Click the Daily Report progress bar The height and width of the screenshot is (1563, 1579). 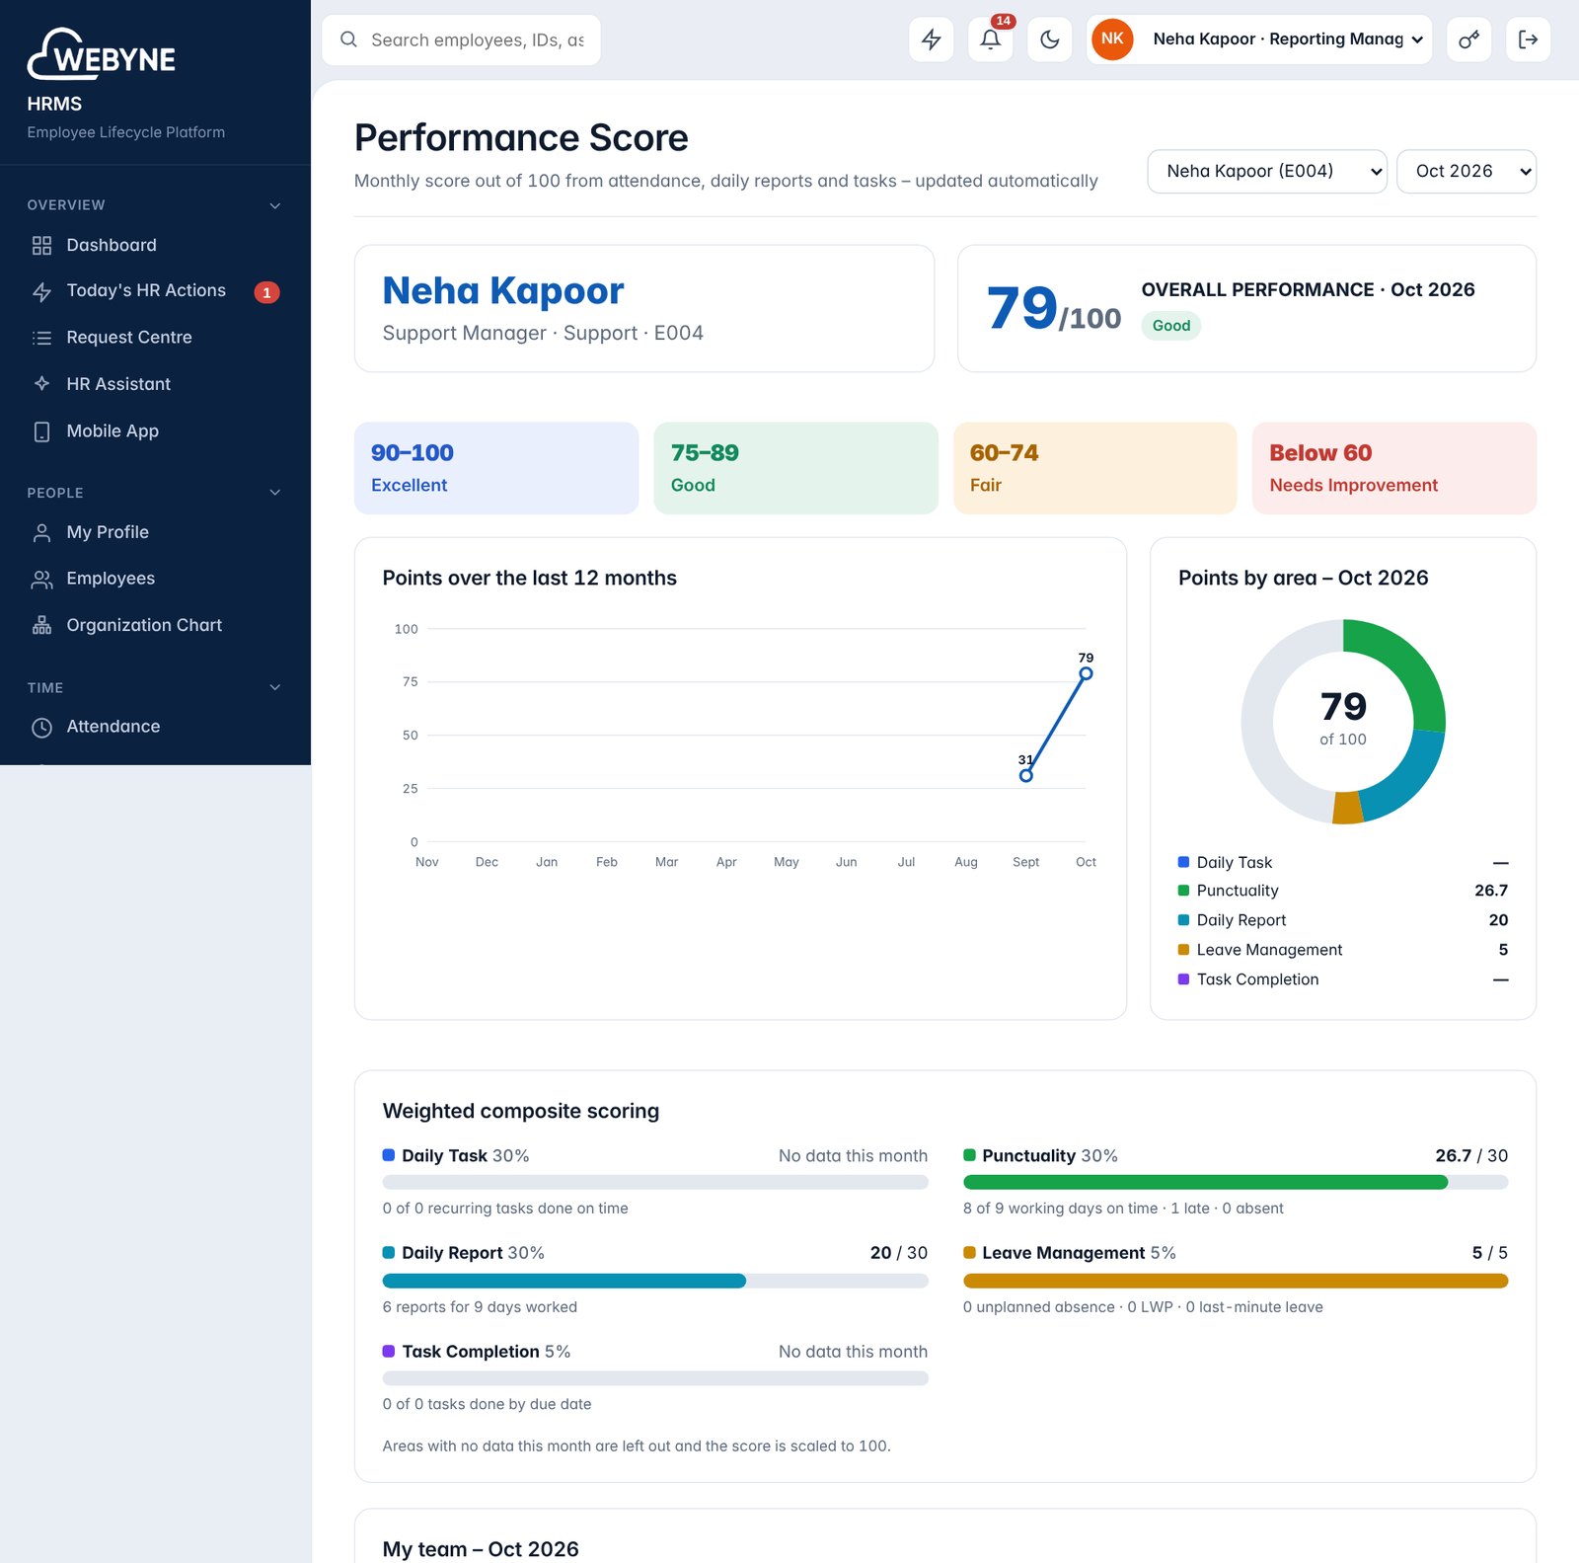click(x=655, y=1281)
